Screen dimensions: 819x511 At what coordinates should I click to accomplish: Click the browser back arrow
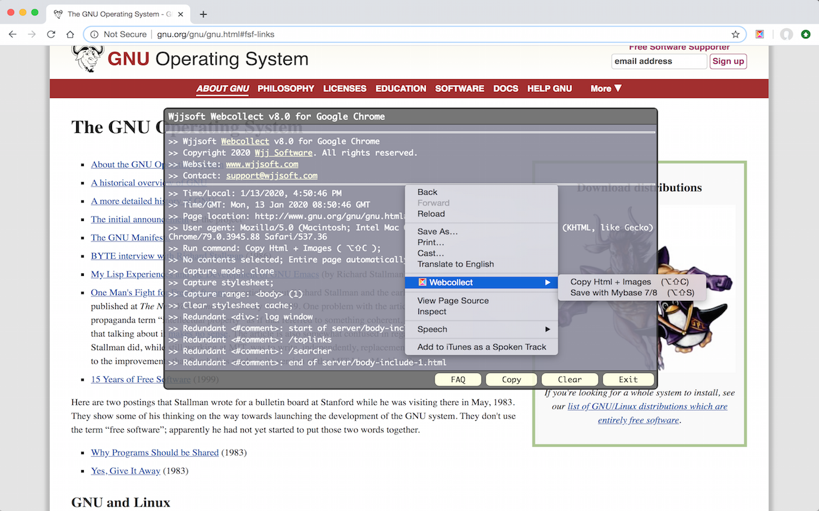(12, 34)
